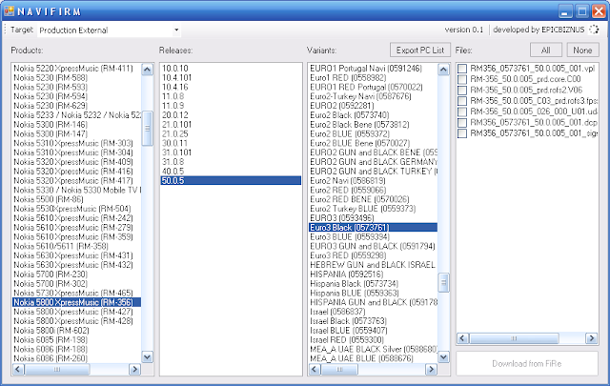Click Variants list vertical scrollbar thumb

coord(443,283)
